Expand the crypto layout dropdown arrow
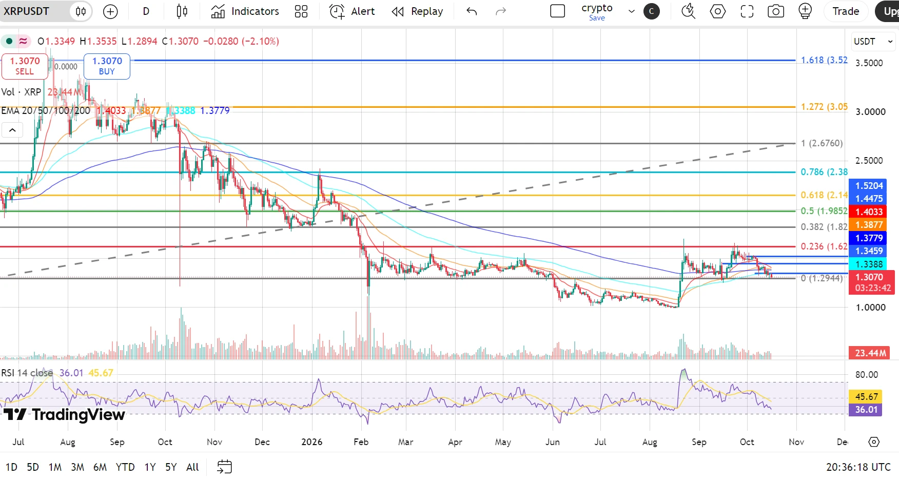The height and width of the screenshot is (479, 899). coord(632,11)
